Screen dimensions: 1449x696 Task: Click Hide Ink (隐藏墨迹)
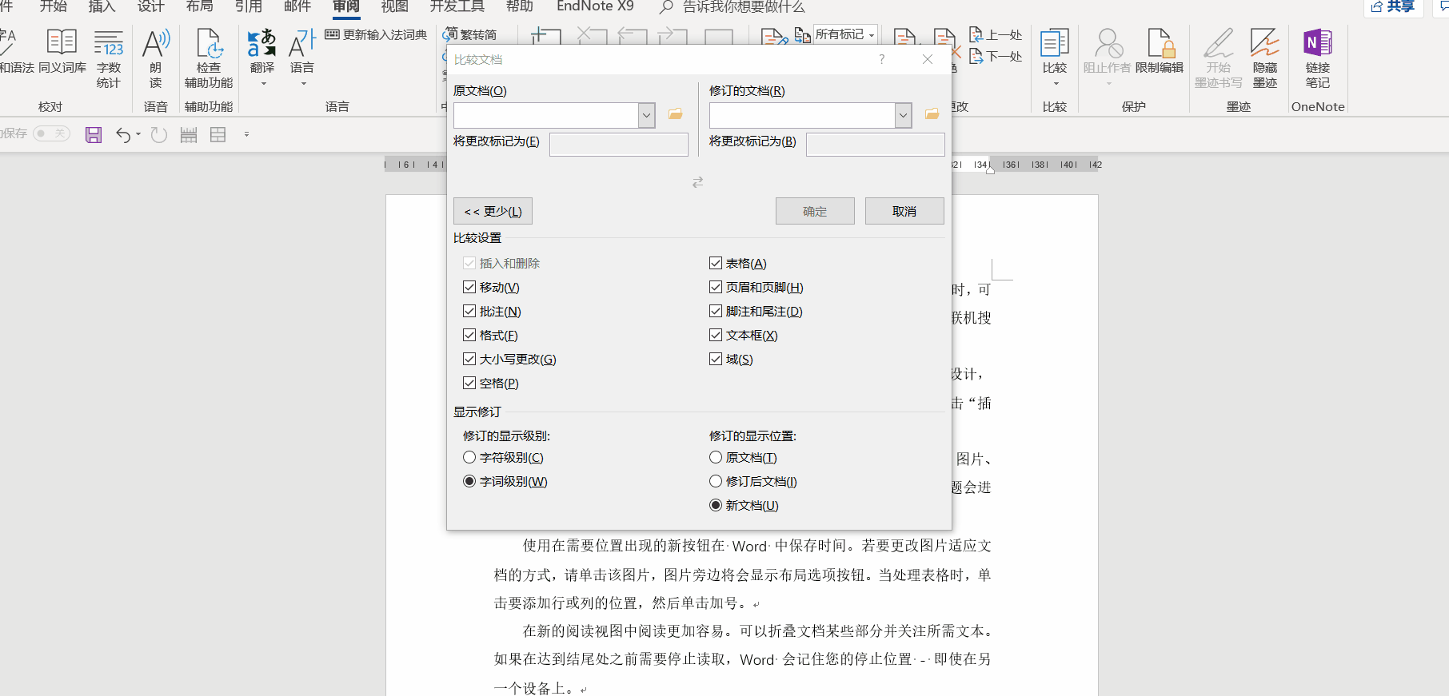pyautogui.click(x=1265, y=59)
